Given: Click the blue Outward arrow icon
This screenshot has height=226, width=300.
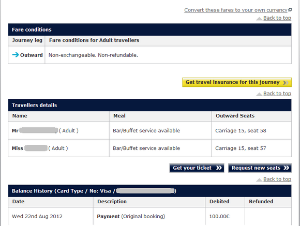Looking at the screenshot, I should click(16, 55).
